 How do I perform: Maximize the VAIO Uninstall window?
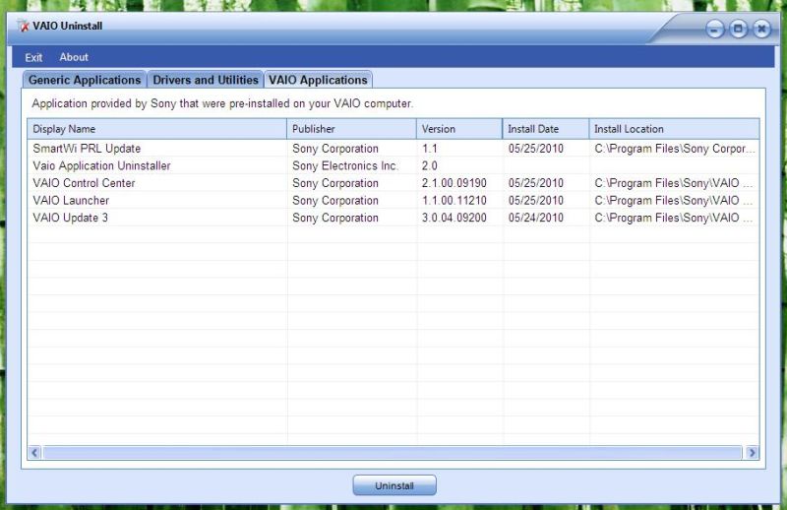click(x=738, y=30)
